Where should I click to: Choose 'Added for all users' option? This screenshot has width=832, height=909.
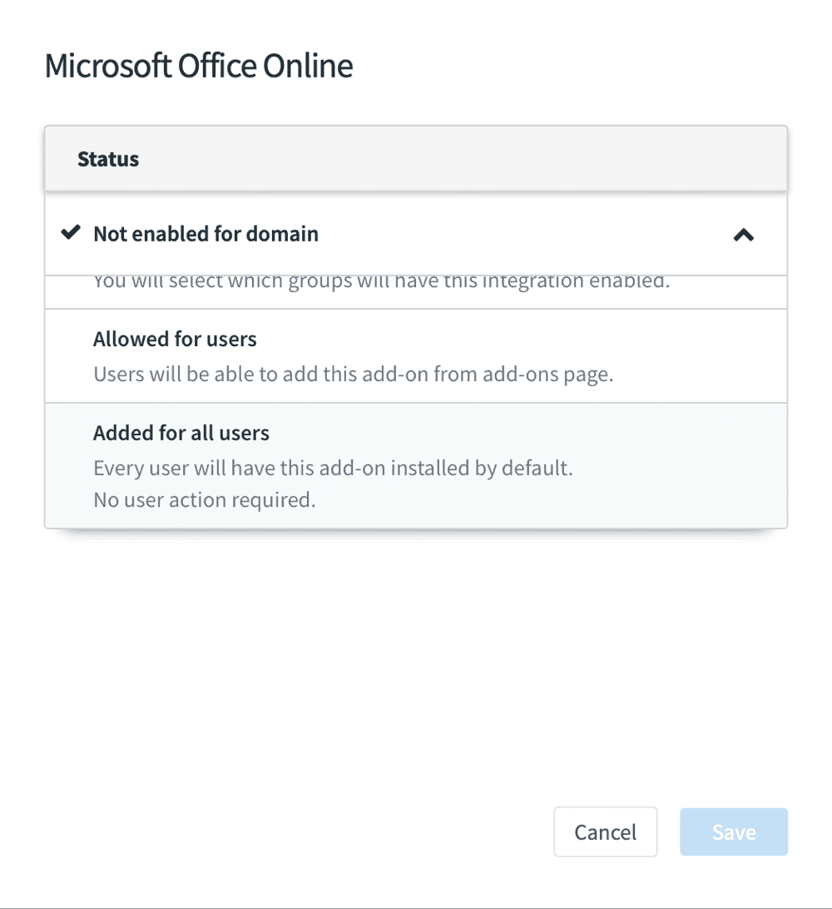pyautogui.click(x=416, y=465)
